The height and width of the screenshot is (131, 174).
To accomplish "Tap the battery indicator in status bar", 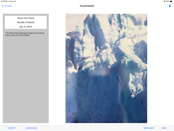I will (171, 2).
